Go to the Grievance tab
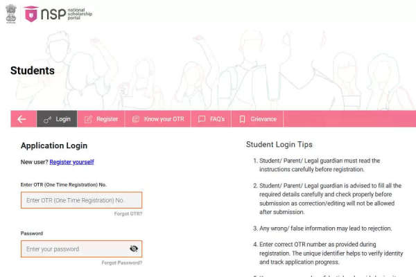The width and height of the screenshot is (416, 277). coord(257,119)
